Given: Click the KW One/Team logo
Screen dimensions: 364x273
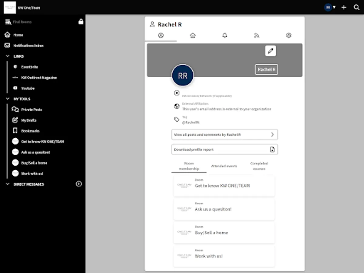Looking at the screenshot, I should (x=10, y=7).
